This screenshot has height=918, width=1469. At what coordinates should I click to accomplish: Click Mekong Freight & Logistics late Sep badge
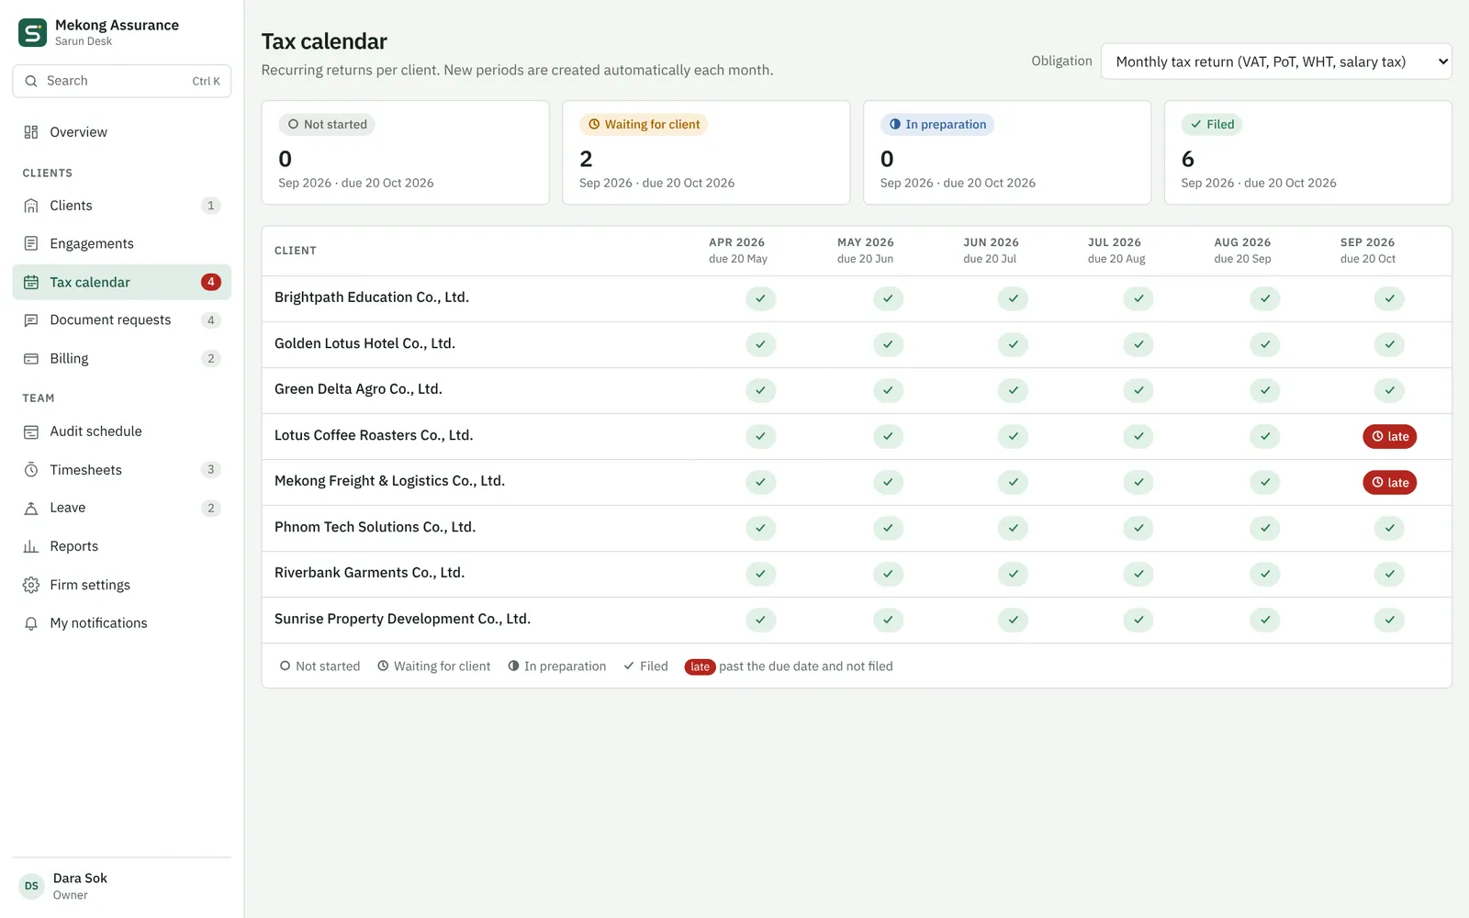coord(1389,482)
